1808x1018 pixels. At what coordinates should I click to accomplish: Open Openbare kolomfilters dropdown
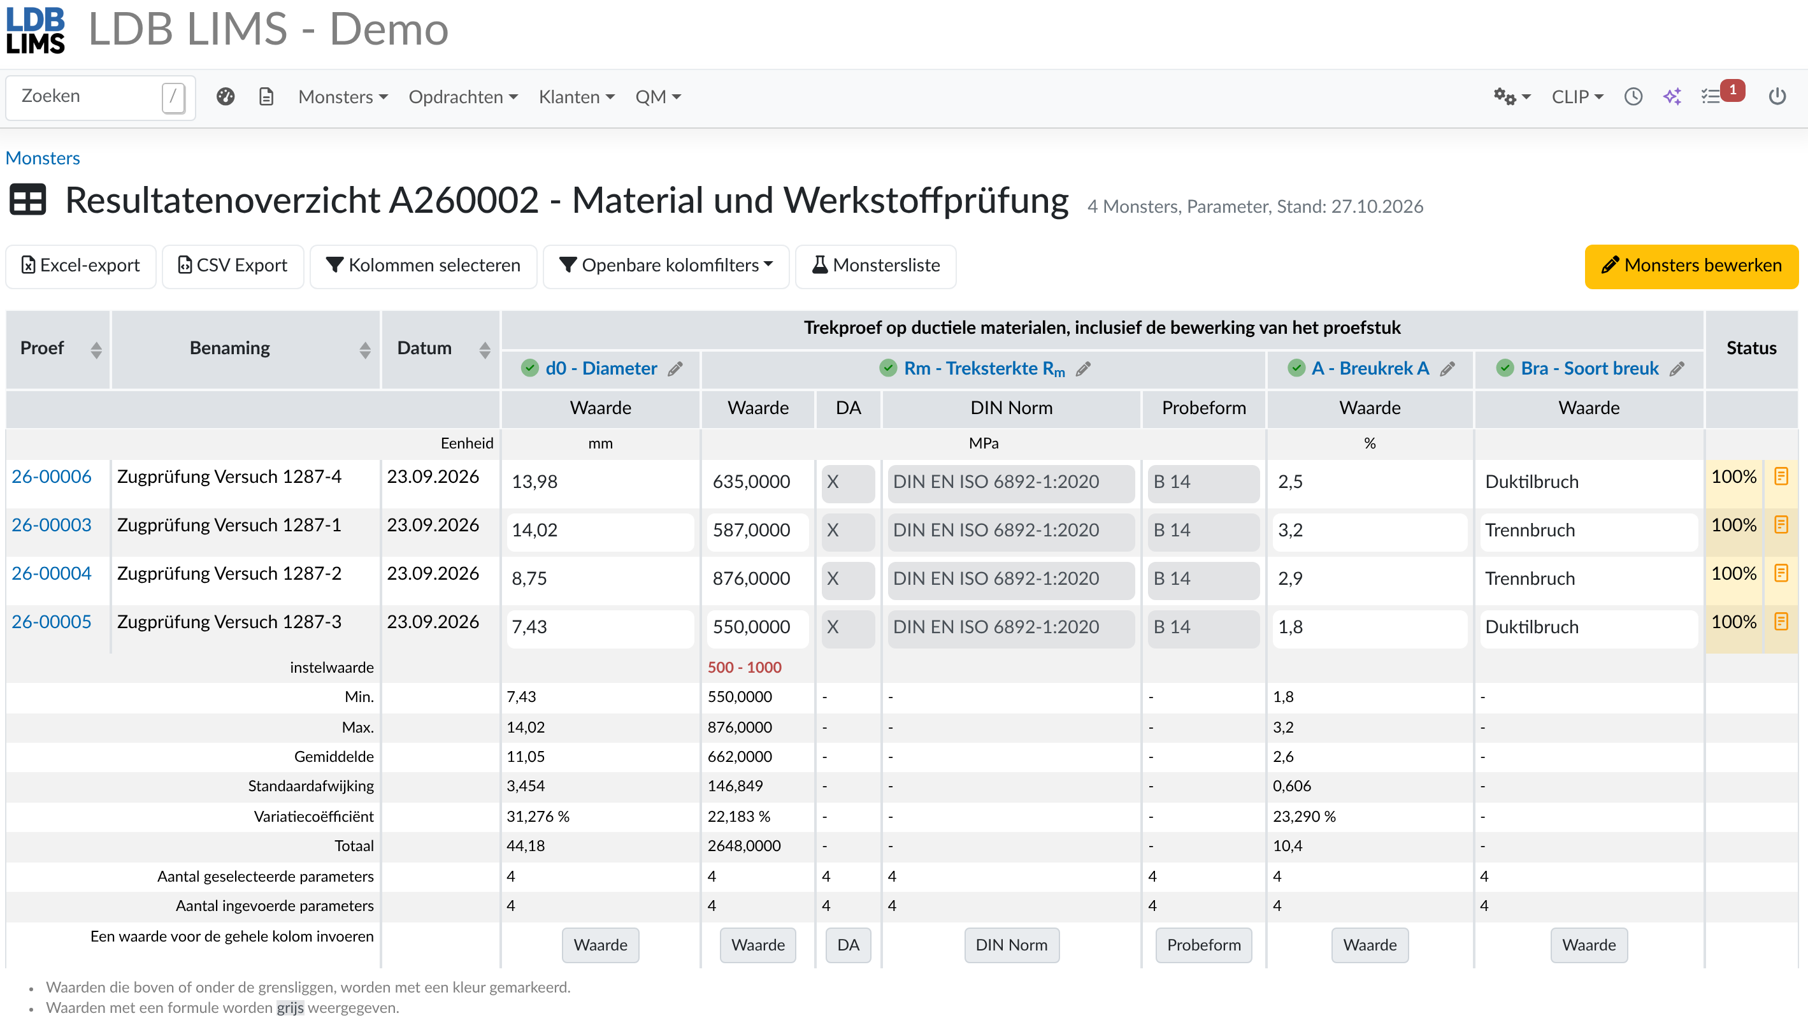pyautogui.click(x=666, y=266)
